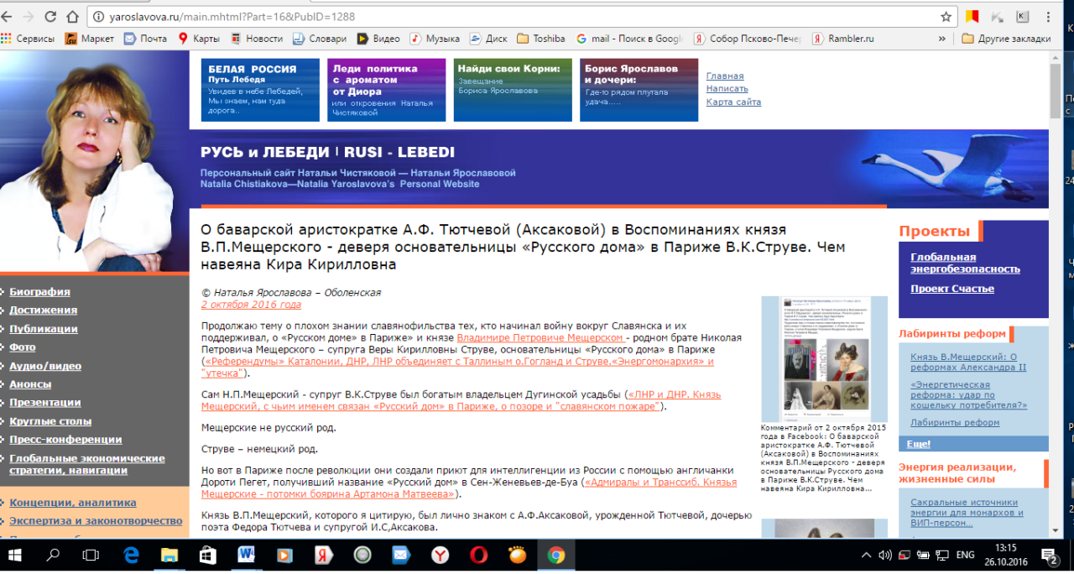Viewport: 1074px width, 574px height.
Task: Open the Владимире Петровиче Мещерском link
Action: coord(541,337)
